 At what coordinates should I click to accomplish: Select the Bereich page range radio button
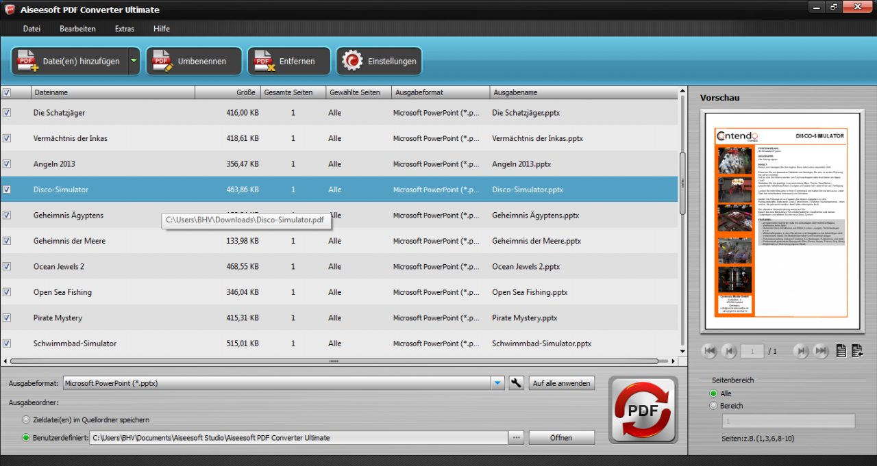714,406
